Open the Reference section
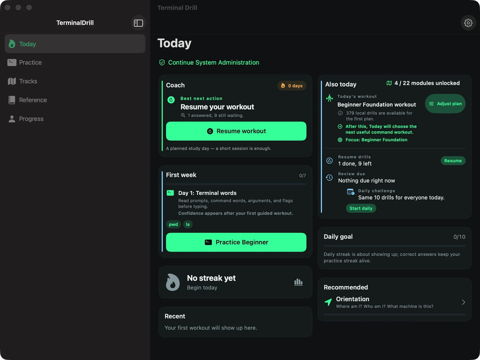Image resolution: width=480 pixels, height=360 pixels. pos(75,100)
